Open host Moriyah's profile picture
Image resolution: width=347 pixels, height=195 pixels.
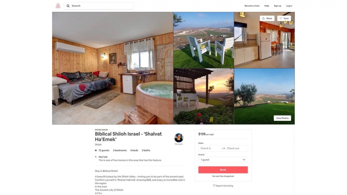point(179,138)
